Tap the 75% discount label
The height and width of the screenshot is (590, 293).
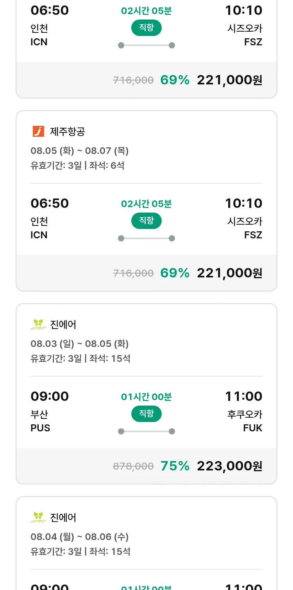175,466
